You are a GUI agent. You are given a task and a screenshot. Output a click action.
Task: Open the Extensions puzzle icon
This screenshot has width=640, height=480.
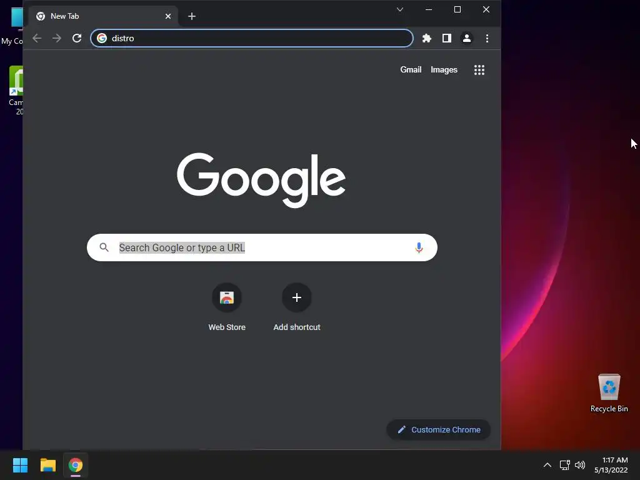pyautogui.click(x=426, y=38)
